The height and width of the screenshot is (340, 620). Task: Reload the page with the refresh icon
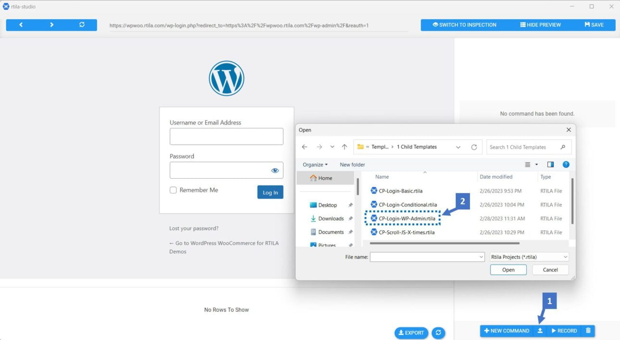[x=82, y=24]
